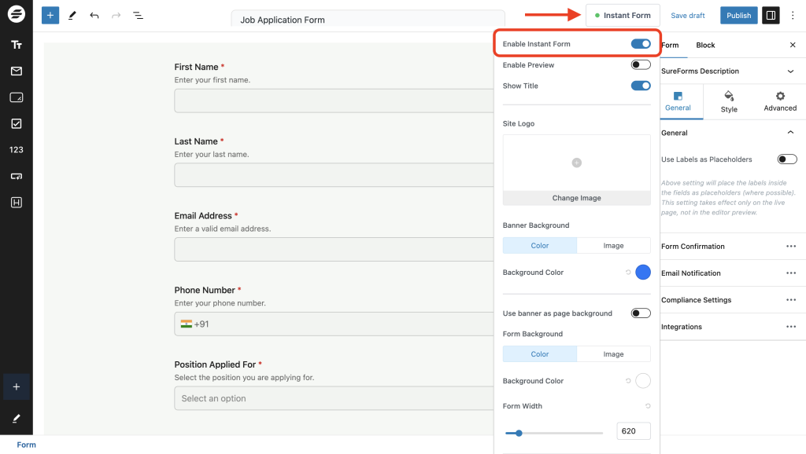Select the Email block icon in sidebar
This screenshot has height=454, width=806.
16,71
